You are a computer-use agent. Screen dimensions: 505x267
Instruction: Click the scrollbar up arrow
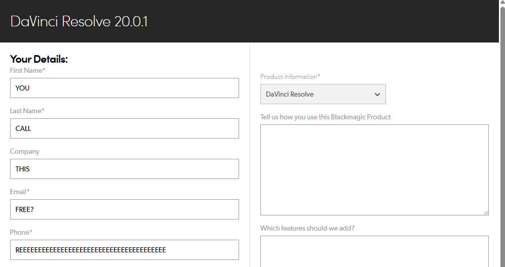(502, 3)
